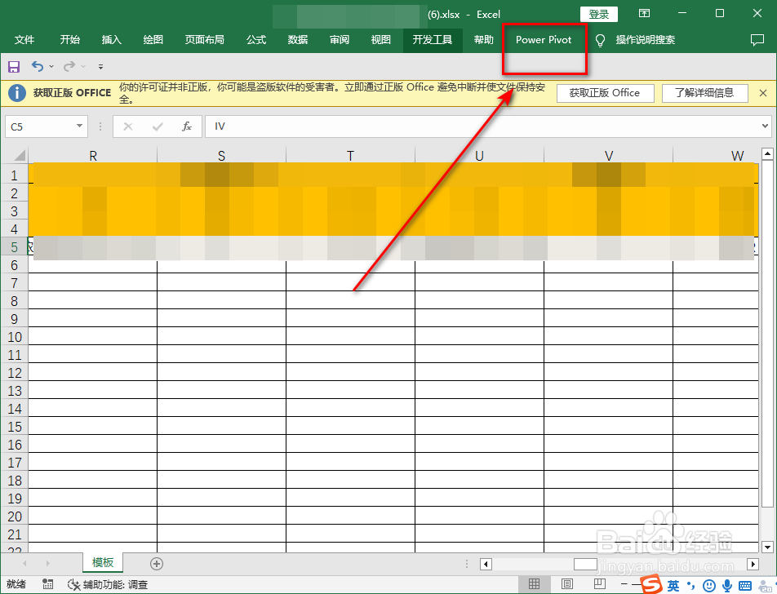Click the Select All corner triangle

[x=19, y=156]
